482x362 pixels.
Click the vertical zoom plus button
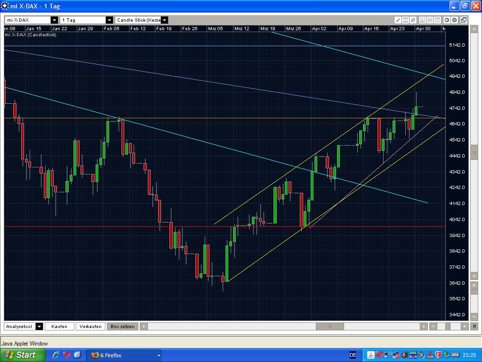click(474, 285)
